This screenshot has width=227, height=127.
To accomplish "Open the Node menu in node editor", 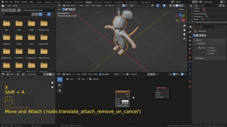I will [95, 74].
